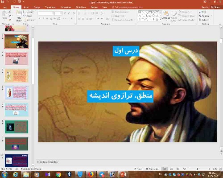The width and height of the screenshot is (223, 178).
Task: Expand the Layout dropdown
Action: (29, 12)
